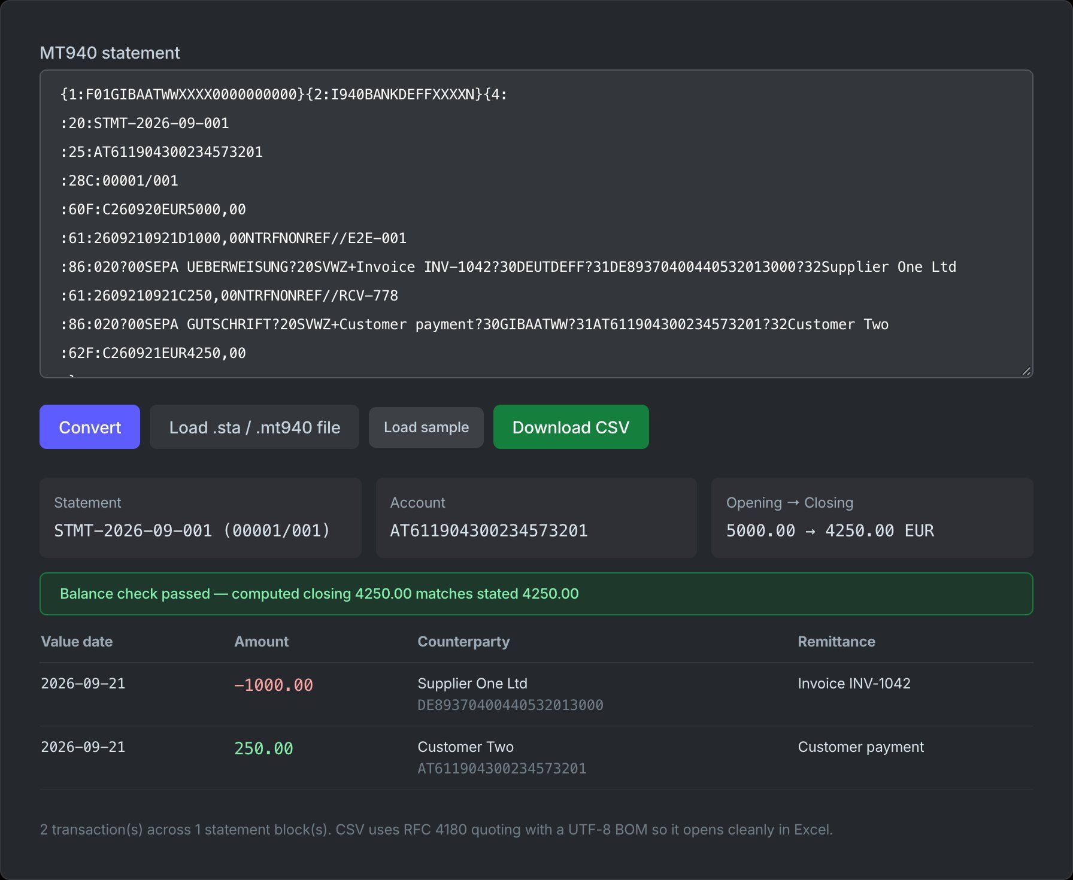
Task: Click the Value date column header
Action: 77,642
